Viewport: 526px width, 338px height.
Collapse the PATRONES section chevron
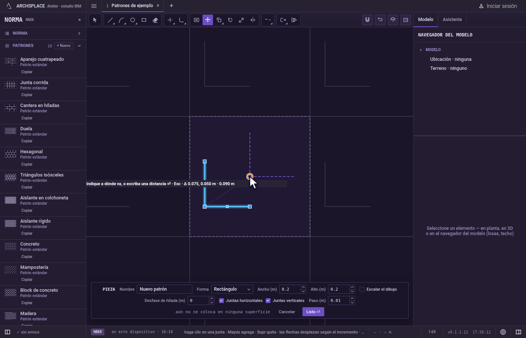(79, 46)
